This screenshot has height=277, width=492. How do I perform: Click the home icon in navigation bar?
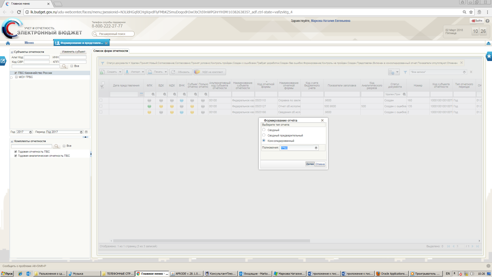(x=8, y=43)
